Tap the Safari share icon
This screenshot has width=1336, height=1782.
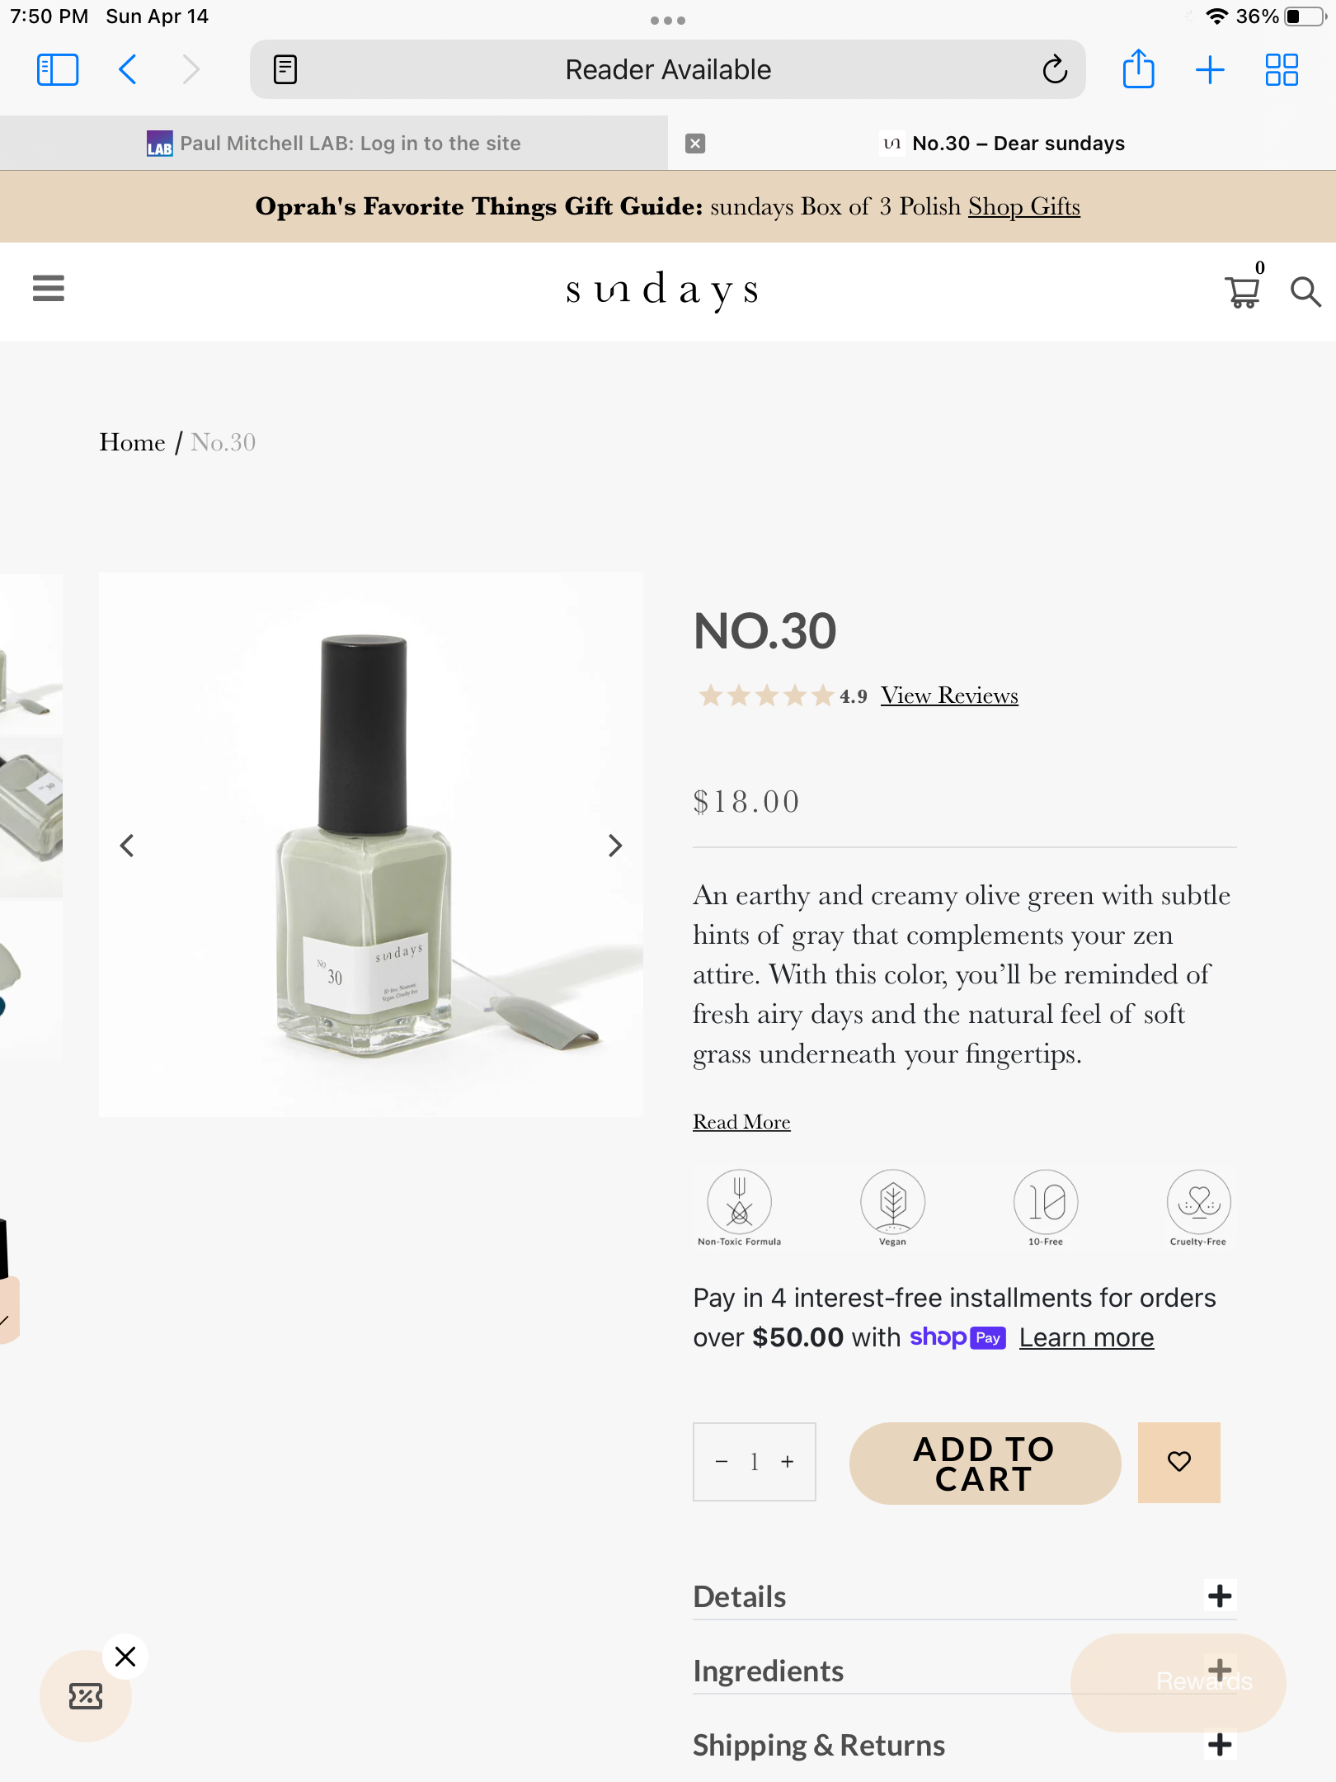(1138, 69)
